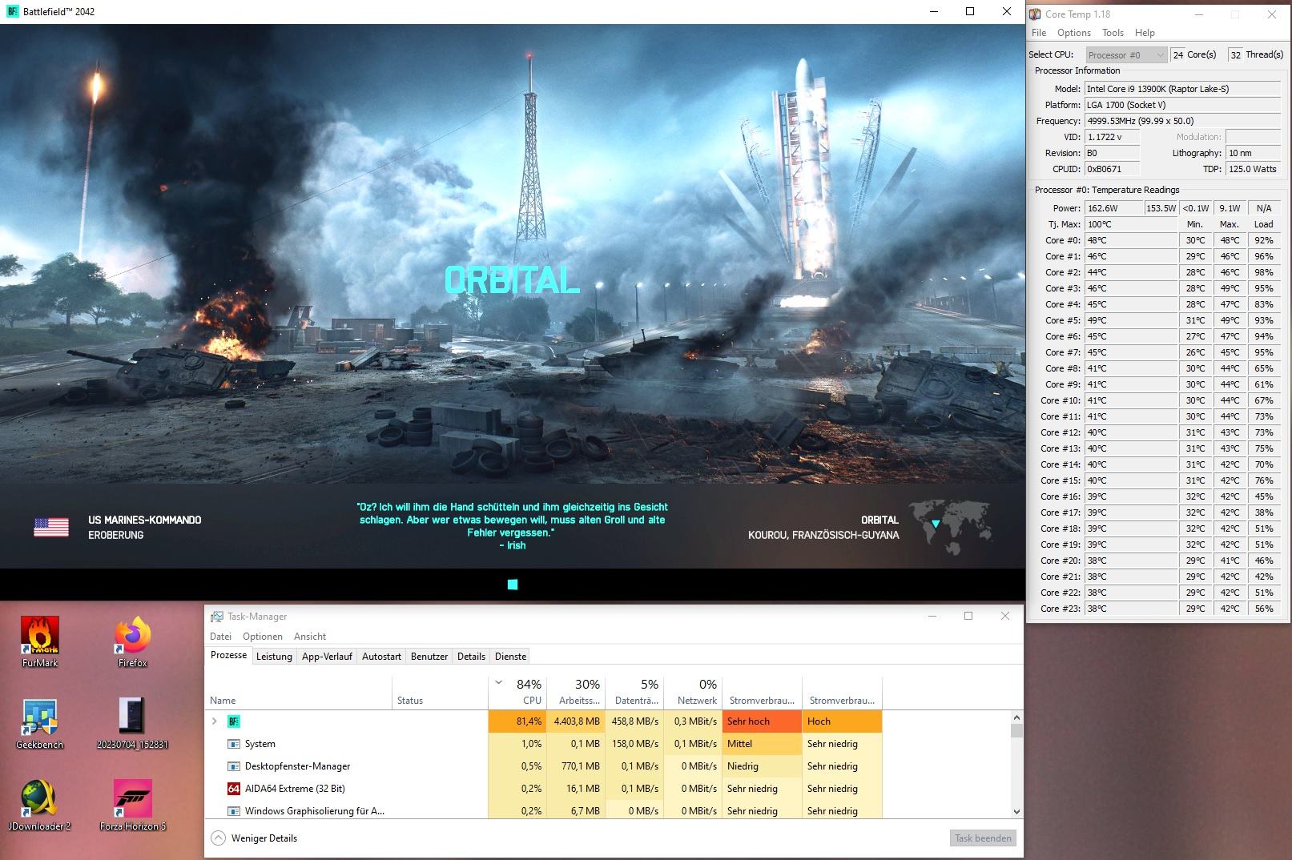Image resolution: width=1292 pixels, height=860 pixels.
Task: Select the Battlefield process icon in Task-Manager
Action: (234, 721)
